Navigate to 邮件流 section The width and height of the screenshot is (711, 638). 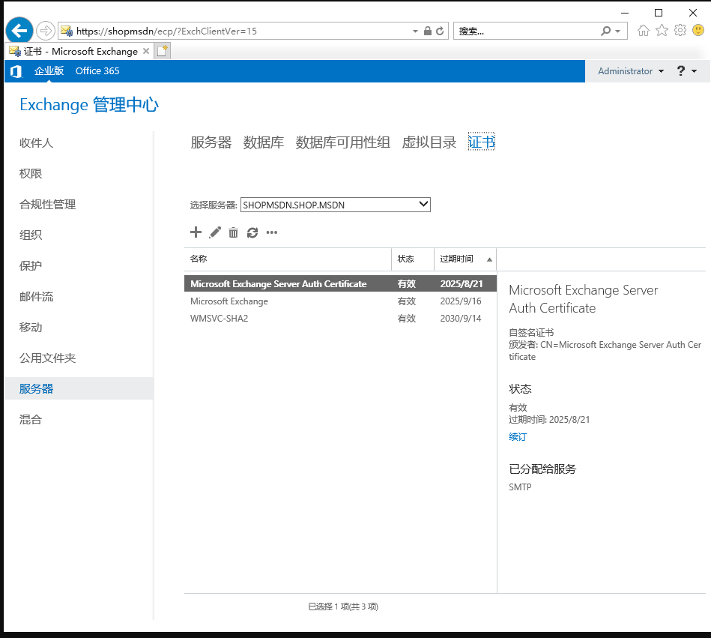coord(36,297)
